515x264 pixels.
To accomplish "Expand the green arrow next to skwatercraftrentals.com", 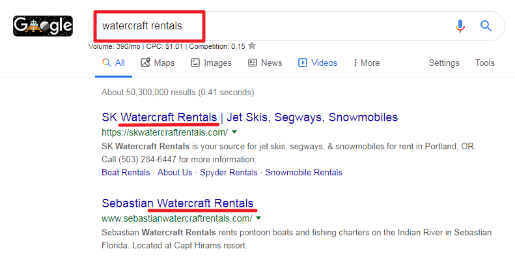I will (234, 132).
